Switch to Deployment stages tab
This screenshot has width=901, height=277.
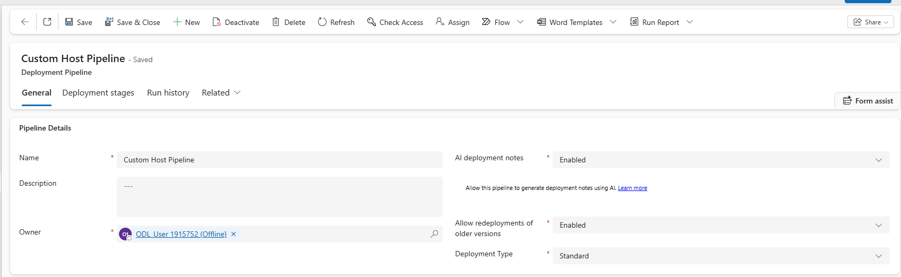click(98, 92)
